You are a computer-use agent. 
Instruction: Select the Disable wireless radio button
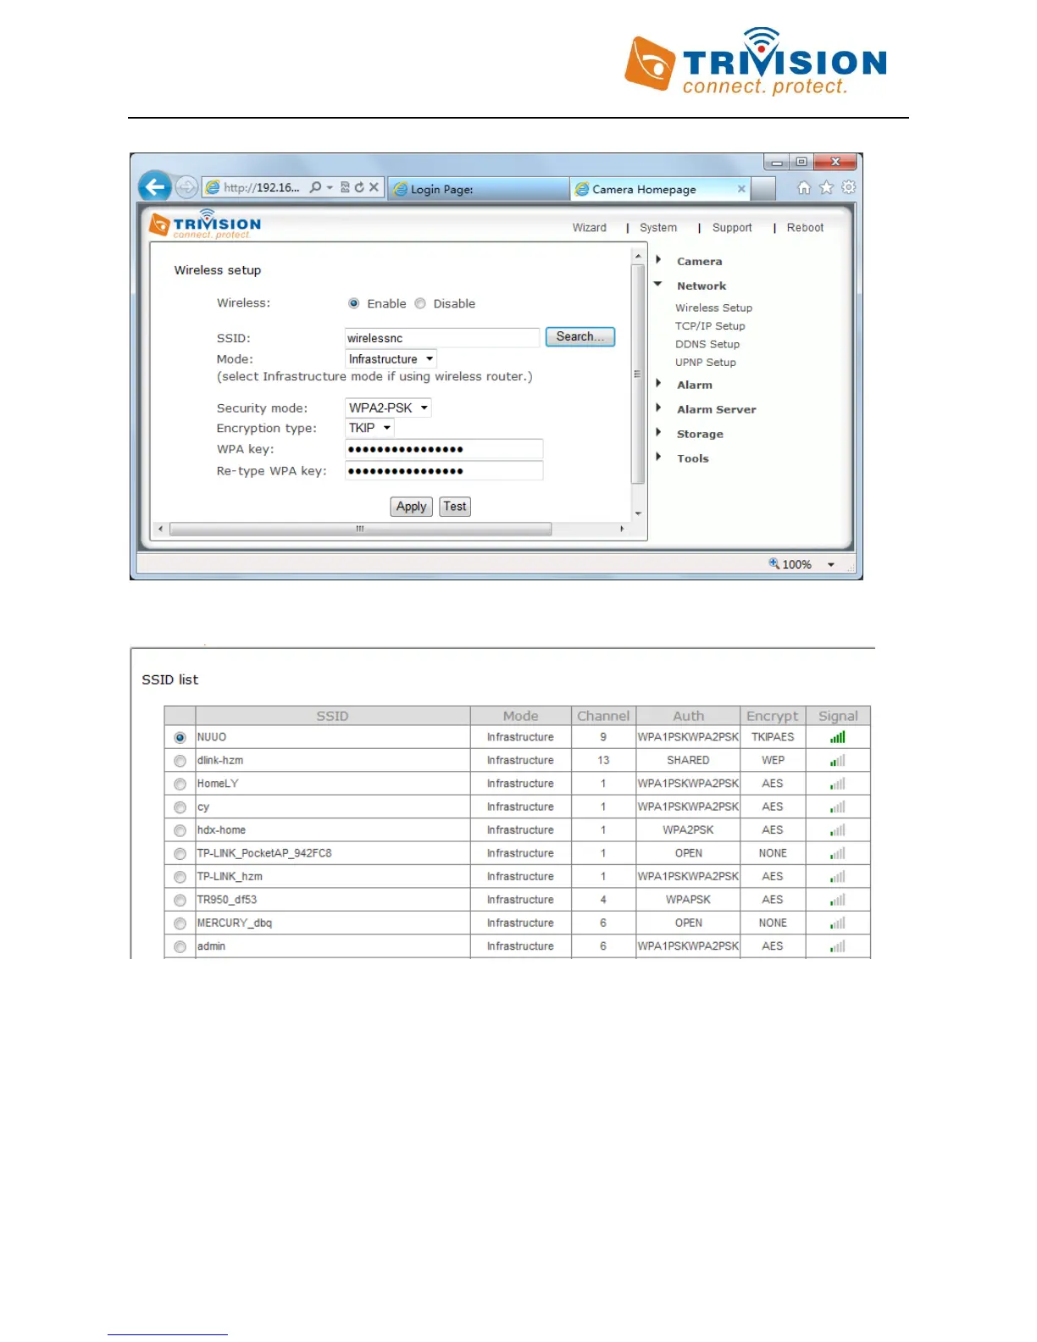[x=420, y=303]
